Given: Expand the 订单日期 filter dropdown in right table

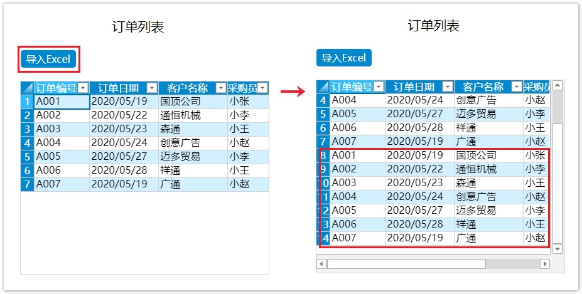Looking at the screenshot, I should [448, 87].
